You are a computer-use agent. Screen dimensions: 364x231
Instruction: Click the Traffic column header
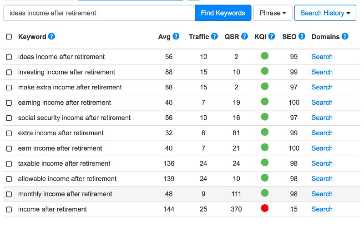(x=199, y=37)
